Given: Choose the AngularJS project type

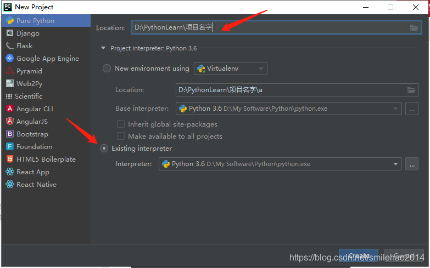Looking at the screenshot, I should pos(46,121).
